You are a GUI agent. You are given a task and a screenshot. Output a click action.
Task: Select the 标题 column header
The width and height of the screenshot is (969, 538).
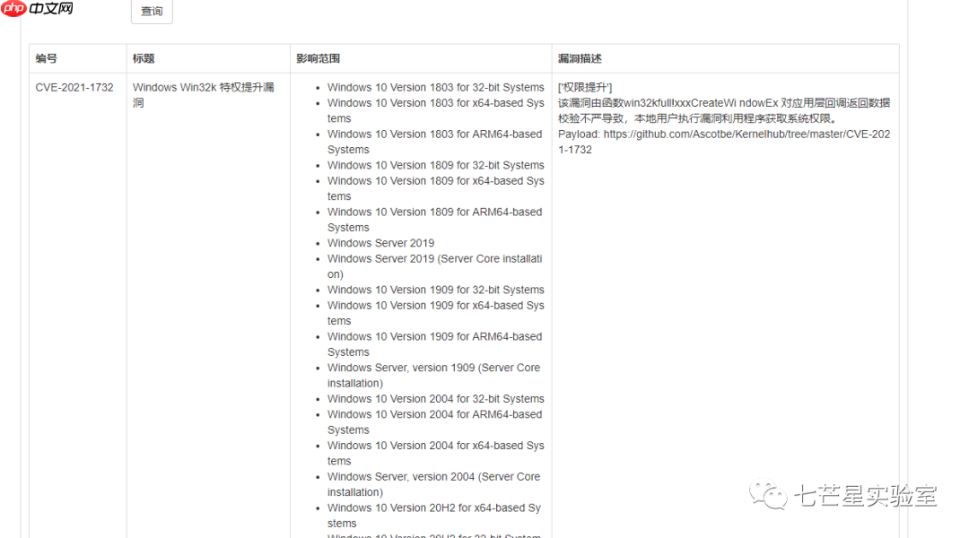click(144, 58)
